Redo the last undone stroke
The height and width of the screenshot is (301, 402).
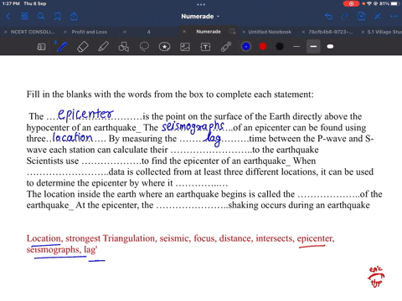345,17
